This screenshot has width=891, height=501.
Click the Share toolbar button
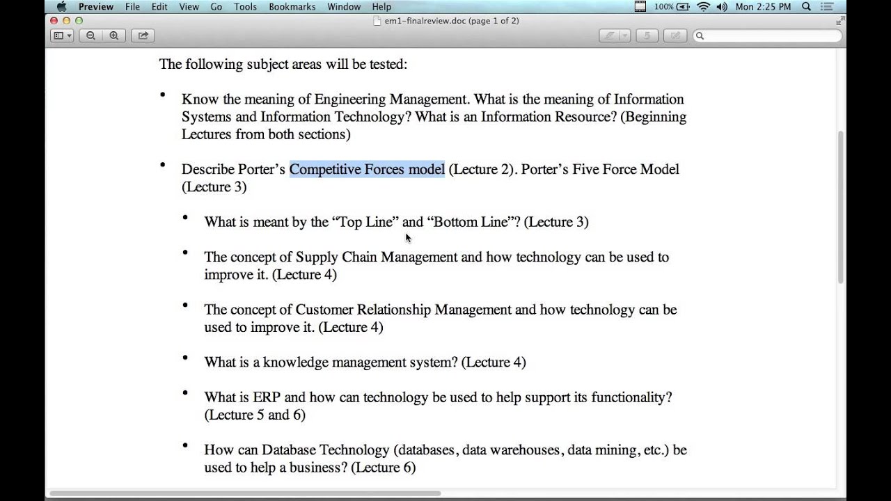[x=143, y=35]
